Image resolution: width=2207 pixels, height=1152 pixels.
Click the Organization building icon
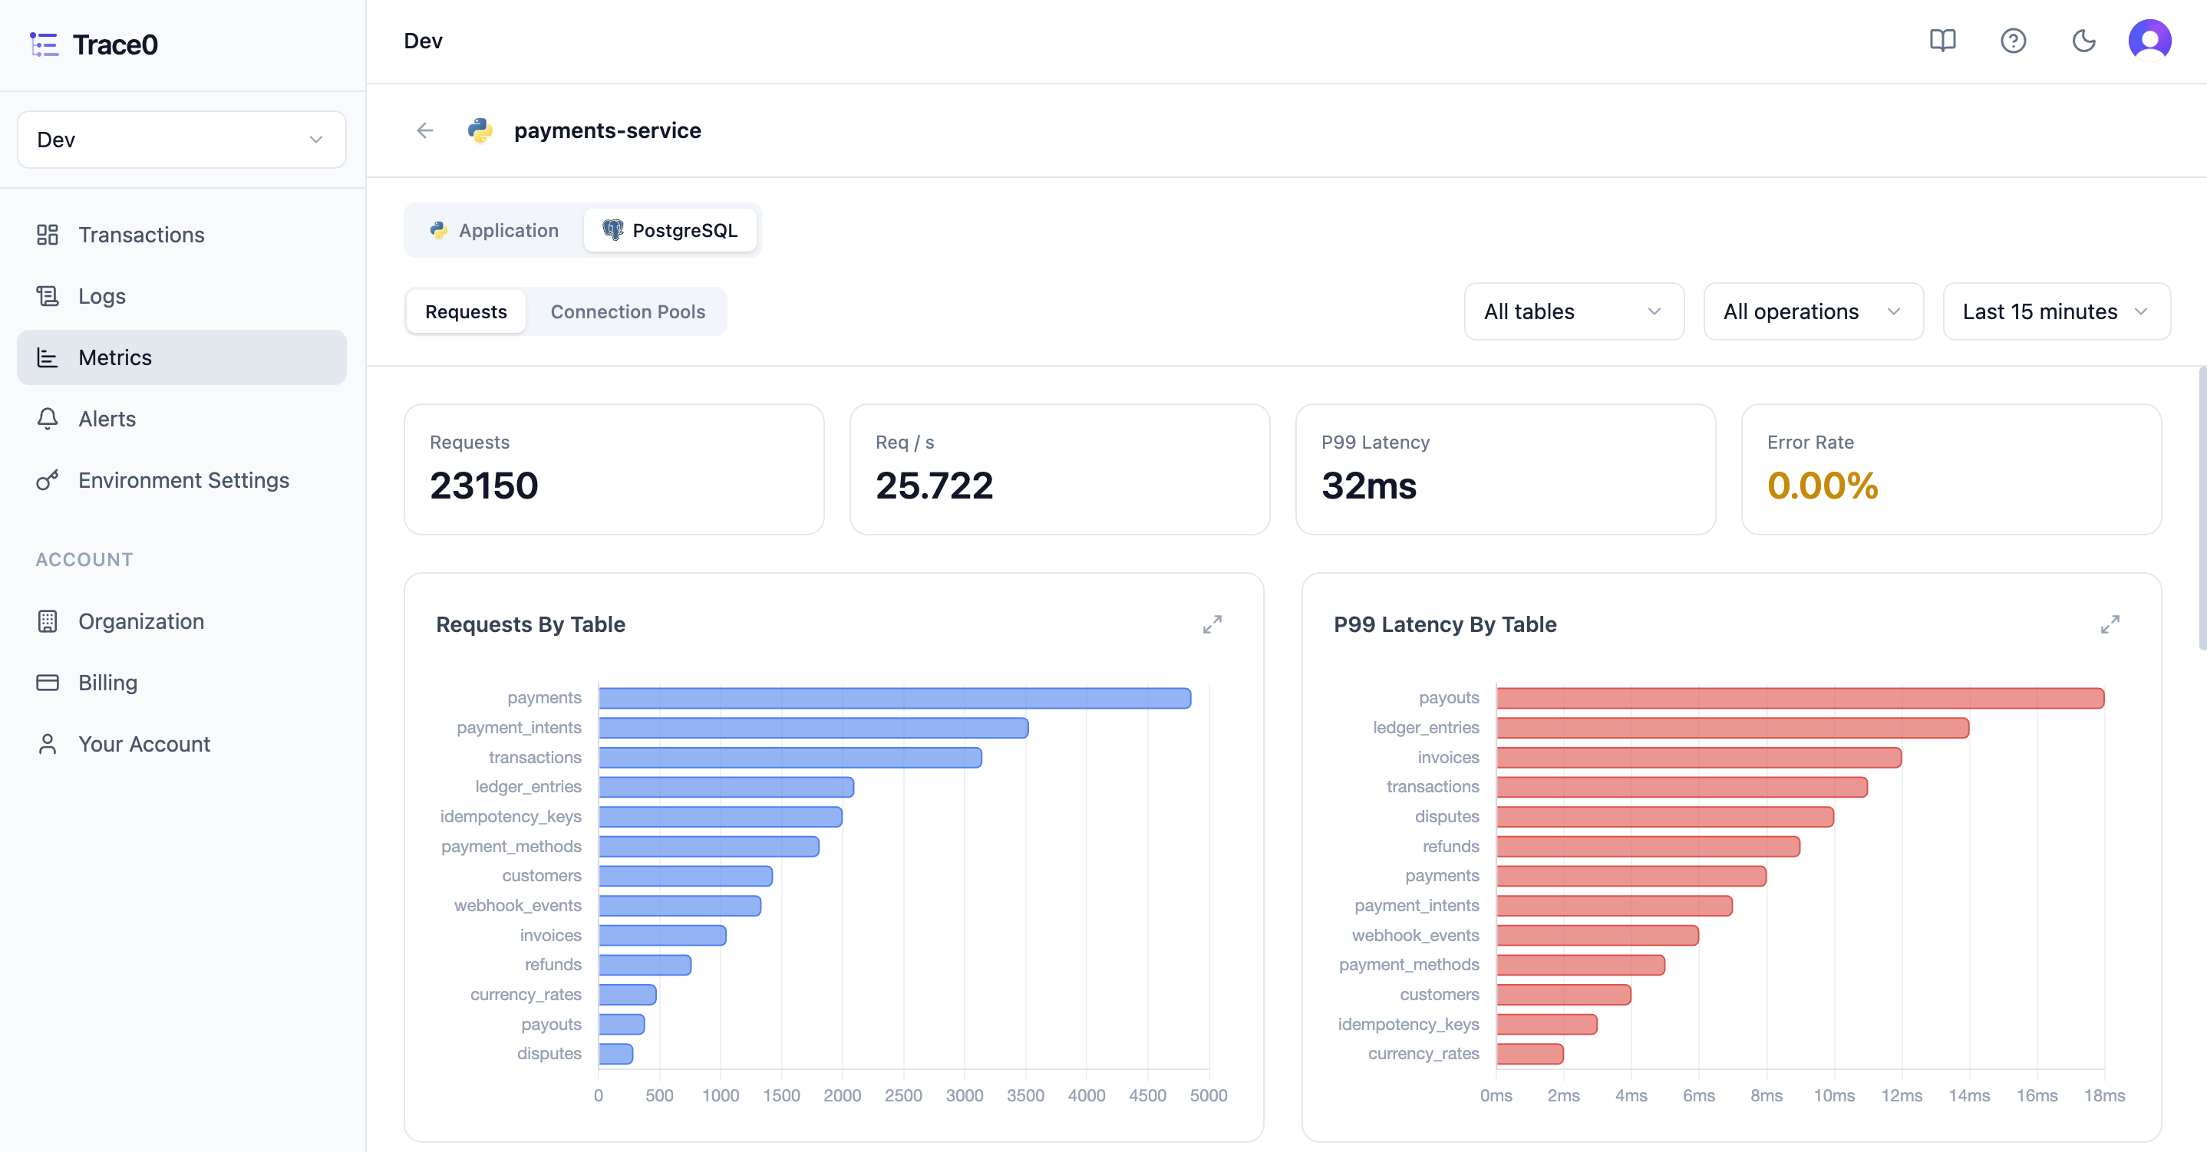48,621
